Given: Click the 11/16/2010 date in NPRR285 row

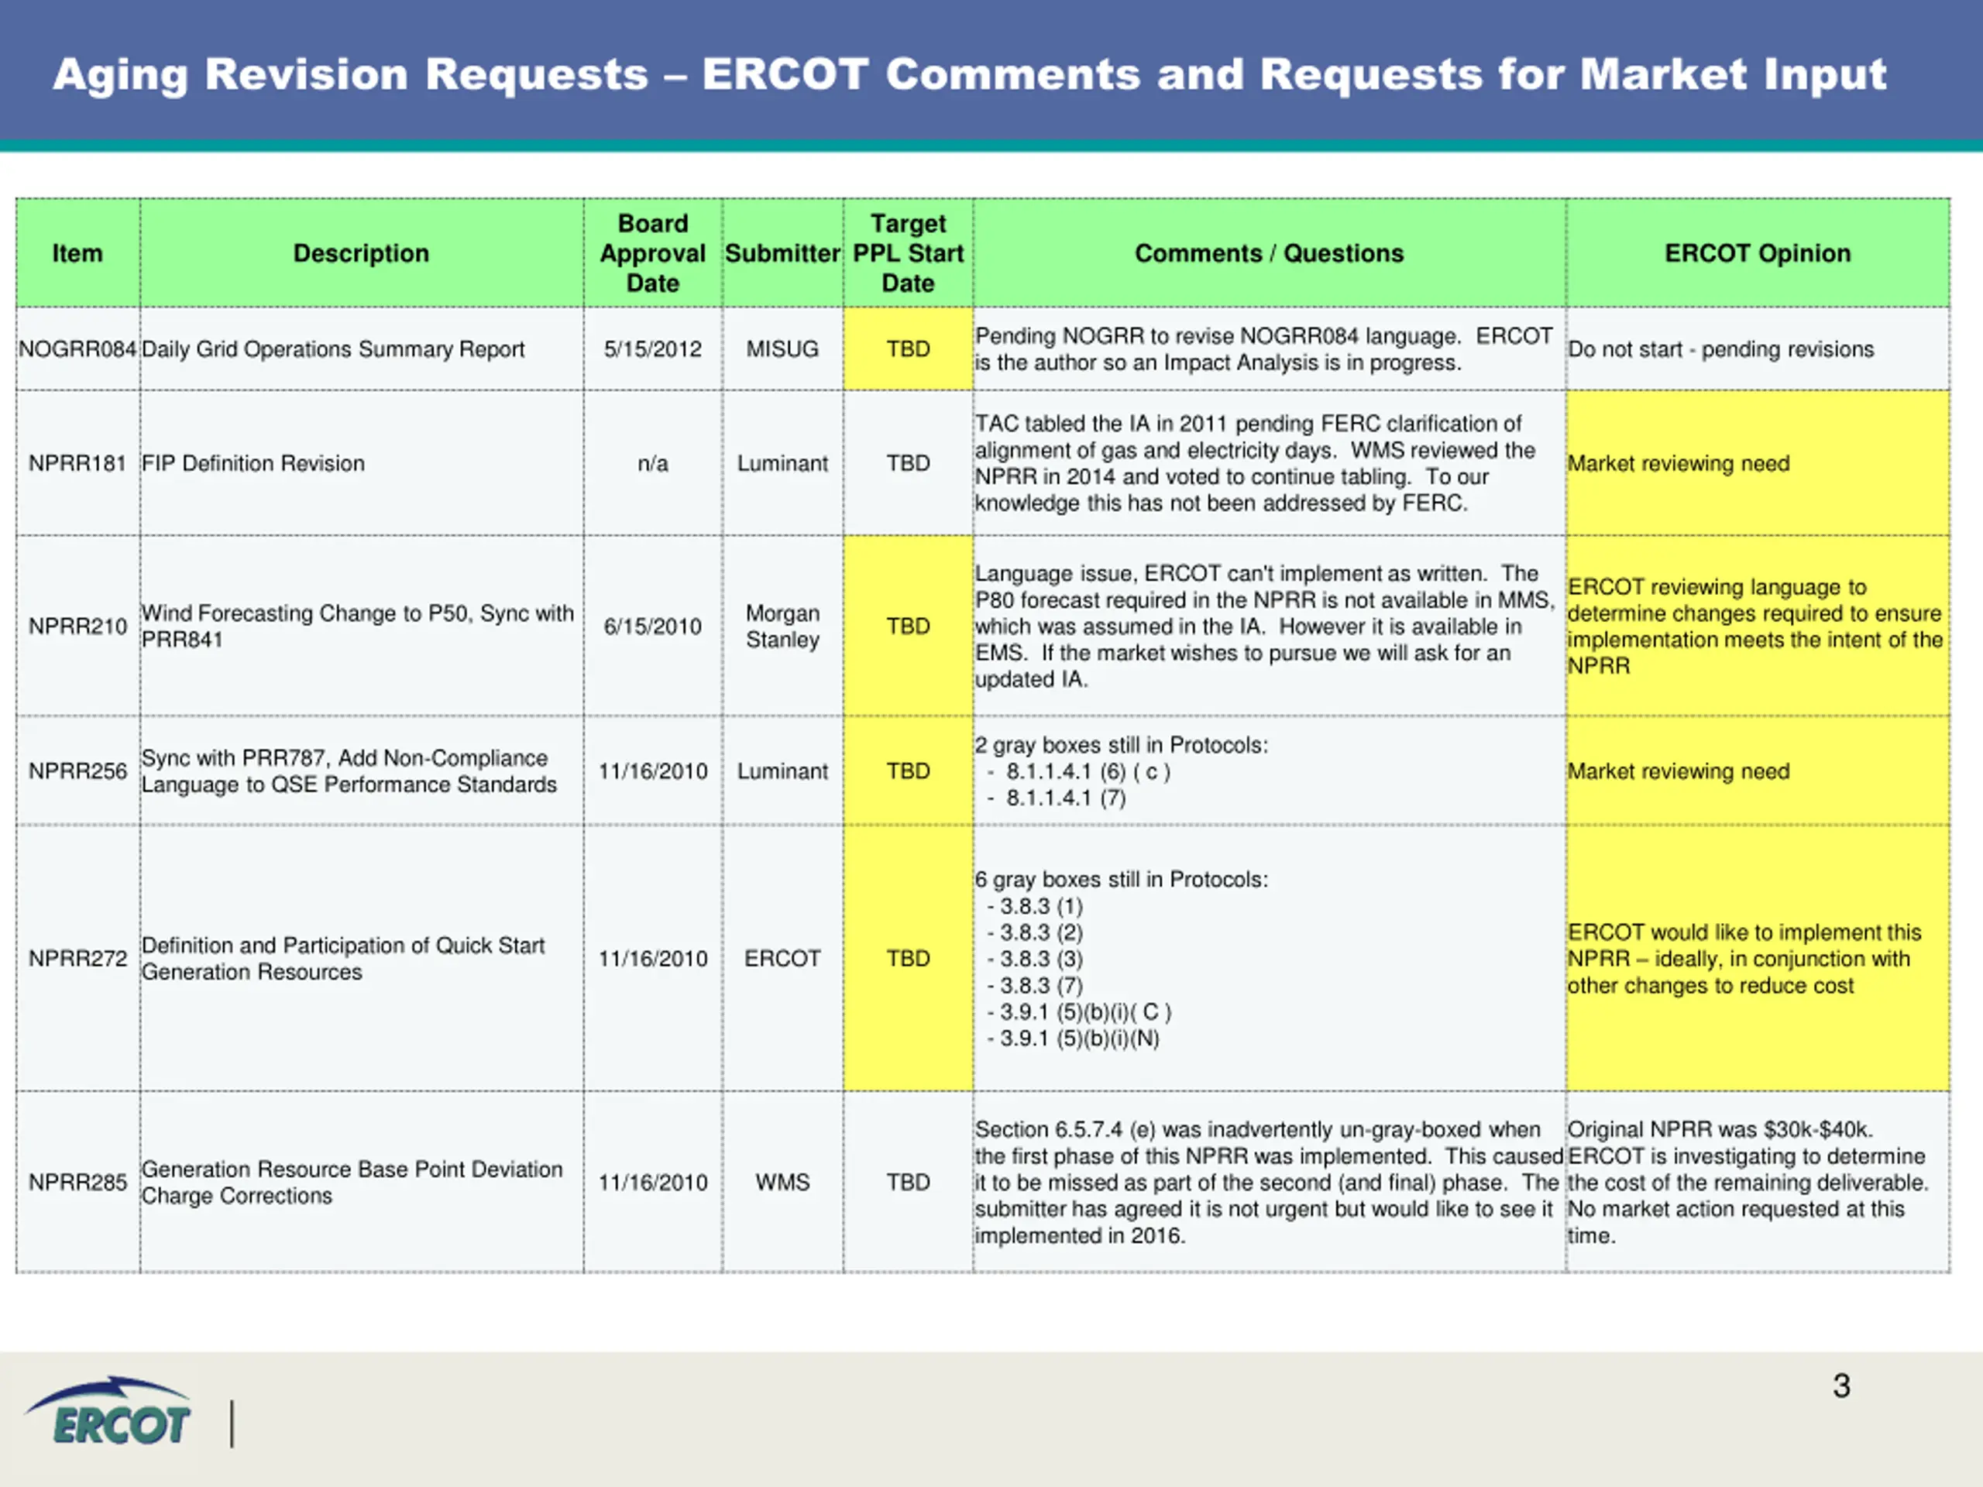Looking at the screenshot, I should pos(653,1183).
